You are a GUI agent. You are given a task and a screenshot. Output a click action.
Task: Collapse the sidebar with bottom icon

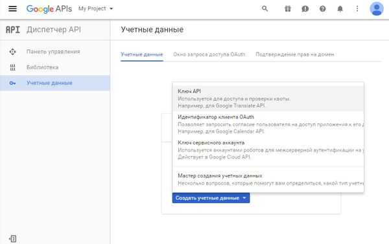click(x=13, y=239)
